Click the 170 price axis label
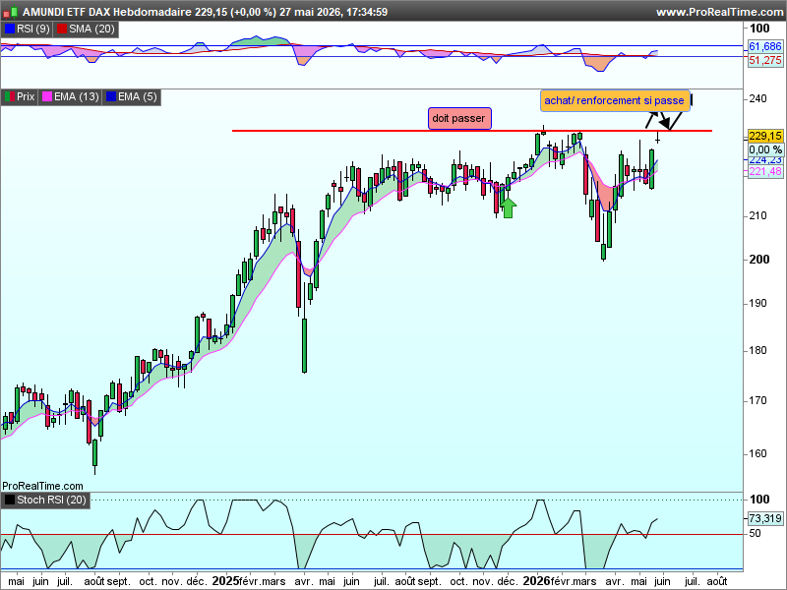The image size is (787, 590). point(757,401)
